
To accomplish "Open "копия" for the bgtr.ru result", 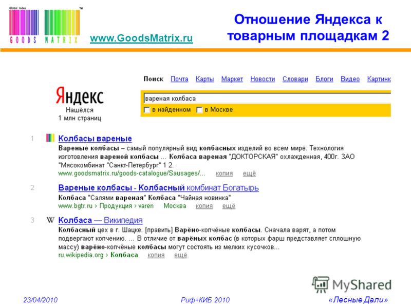I will [x=204, y=206].
